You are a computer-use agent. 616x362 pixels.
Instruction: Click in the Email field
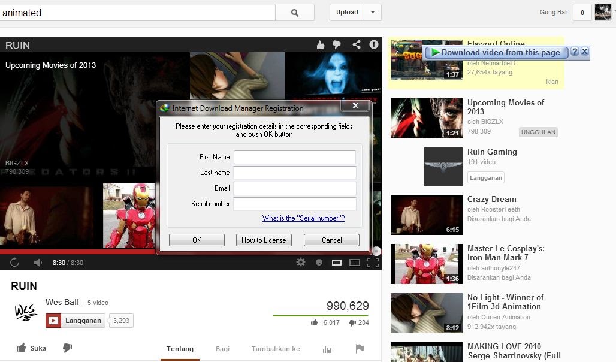[295, 188]
